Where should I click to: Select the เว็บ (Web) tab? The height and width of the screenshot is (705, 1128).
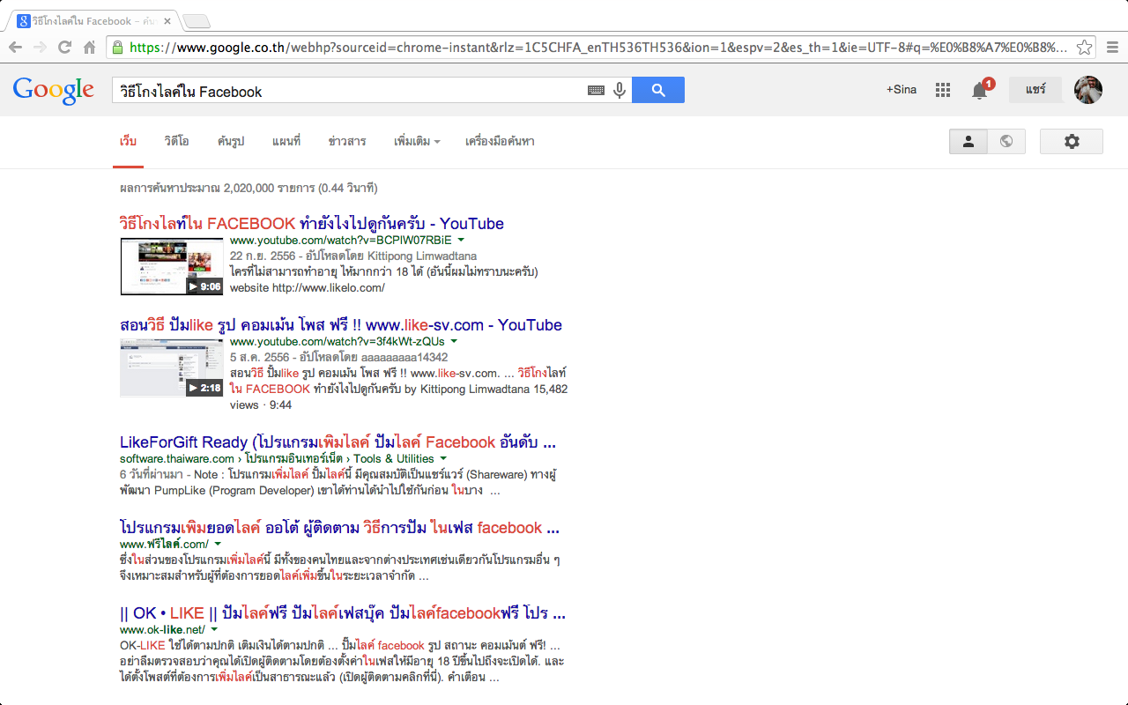click(x=128, y=141)
